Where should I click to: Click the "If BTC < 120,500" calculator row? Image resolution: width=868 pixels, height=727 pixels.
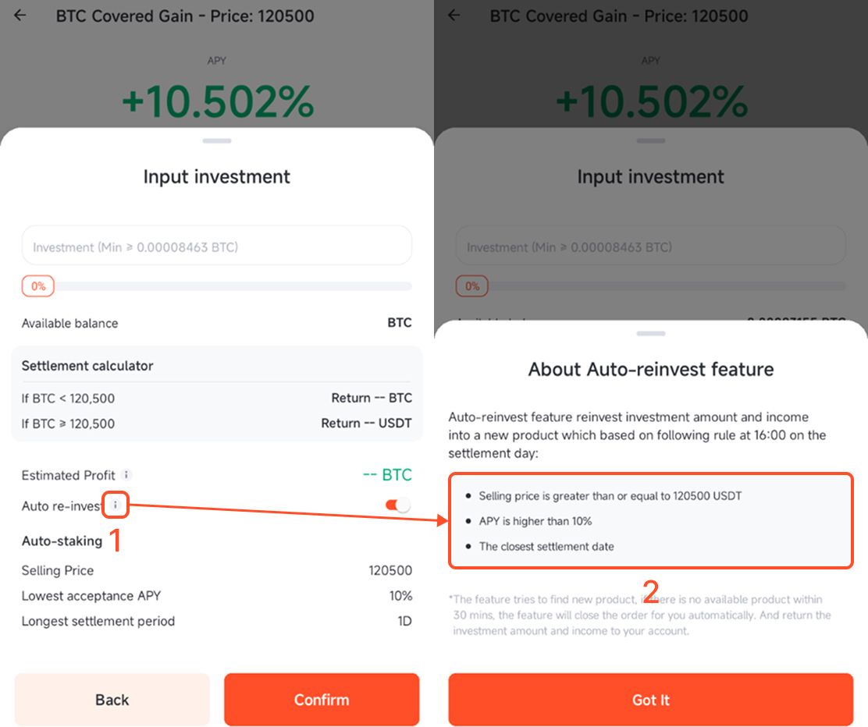[216, 399]
